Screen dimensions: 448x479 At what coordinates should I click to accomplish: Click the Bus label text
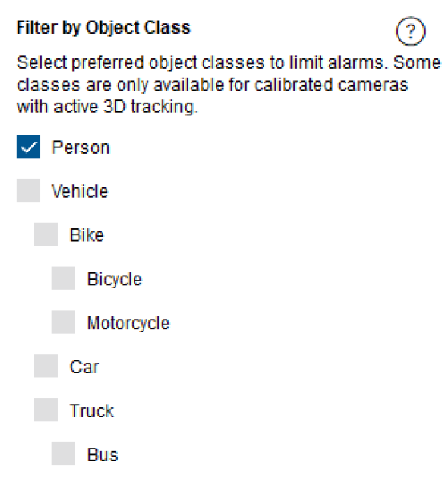pyautogui.click(x=103, y=455)
